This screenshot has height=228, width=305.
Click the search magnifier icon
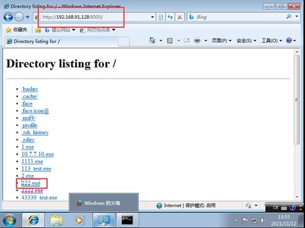[288, 17]
